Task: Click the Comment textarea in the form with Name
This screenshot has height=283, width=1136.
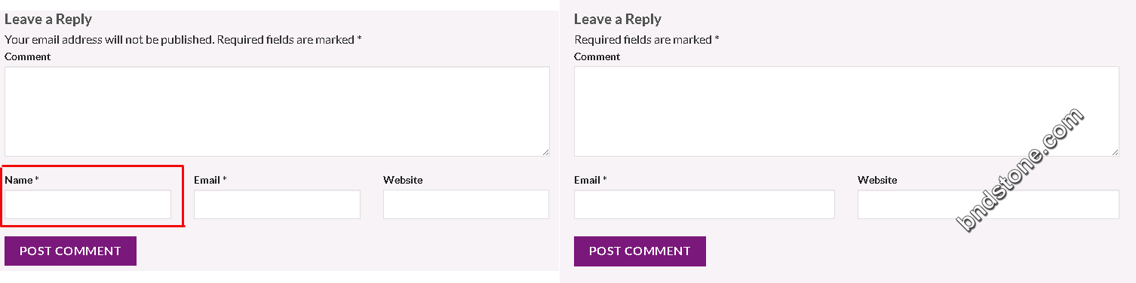Action: pos(277,111)
